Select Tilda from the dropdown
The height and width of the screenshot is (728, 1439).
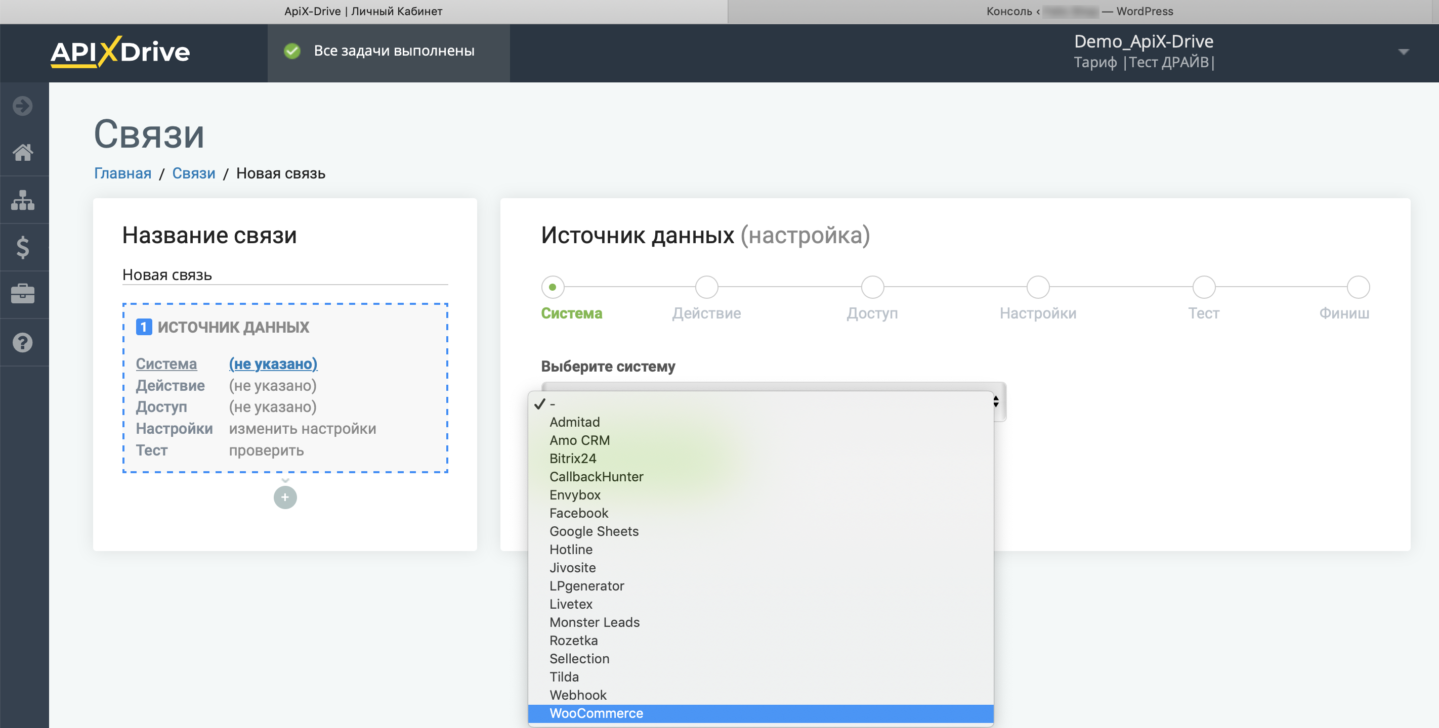(x=761, y=676)
